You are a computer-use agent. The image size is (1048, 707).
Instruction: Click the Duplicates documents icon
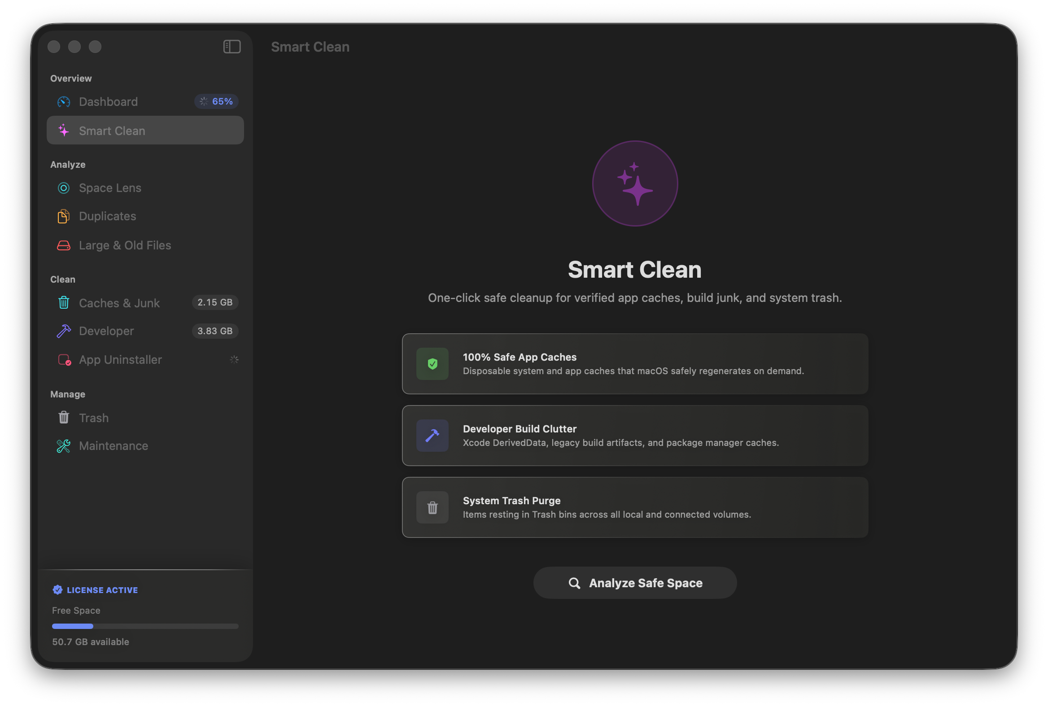pyautogui.click(x=64, y=216)
